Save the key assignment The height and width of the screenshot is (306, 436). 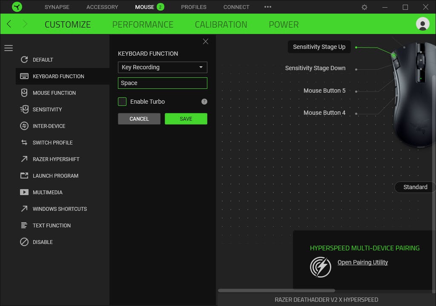tap(186, 119)
